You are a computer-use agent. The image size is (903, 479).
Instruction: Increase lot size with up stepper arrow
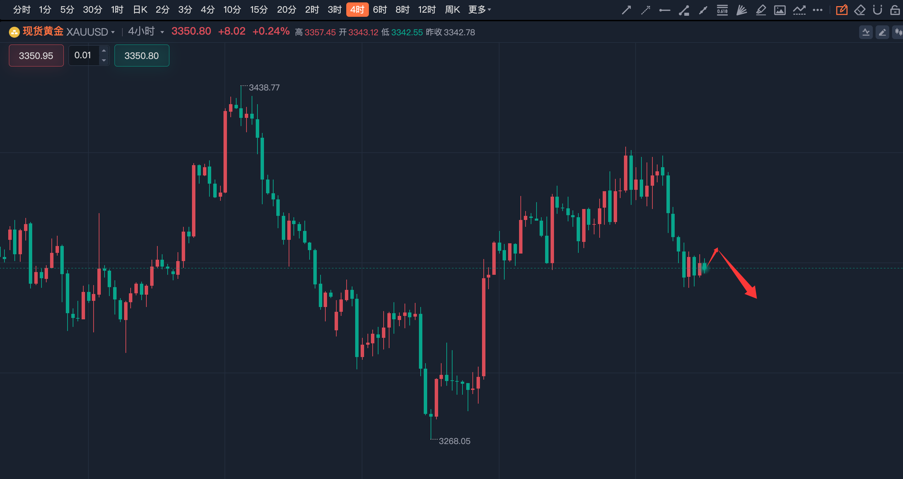coord(104,51)
